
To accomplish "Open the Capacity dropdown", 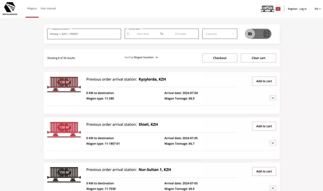I will pyautogui.click(x=220, y=34).
